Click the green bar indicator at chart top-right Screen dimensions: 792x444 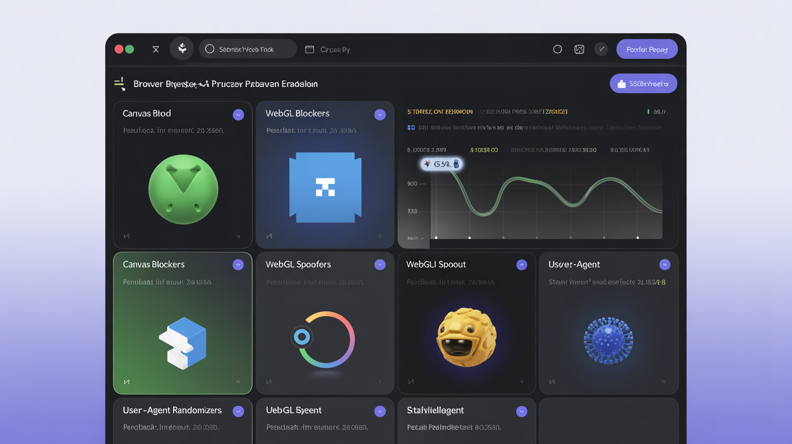pyautogui.click(x=648, y=112)
